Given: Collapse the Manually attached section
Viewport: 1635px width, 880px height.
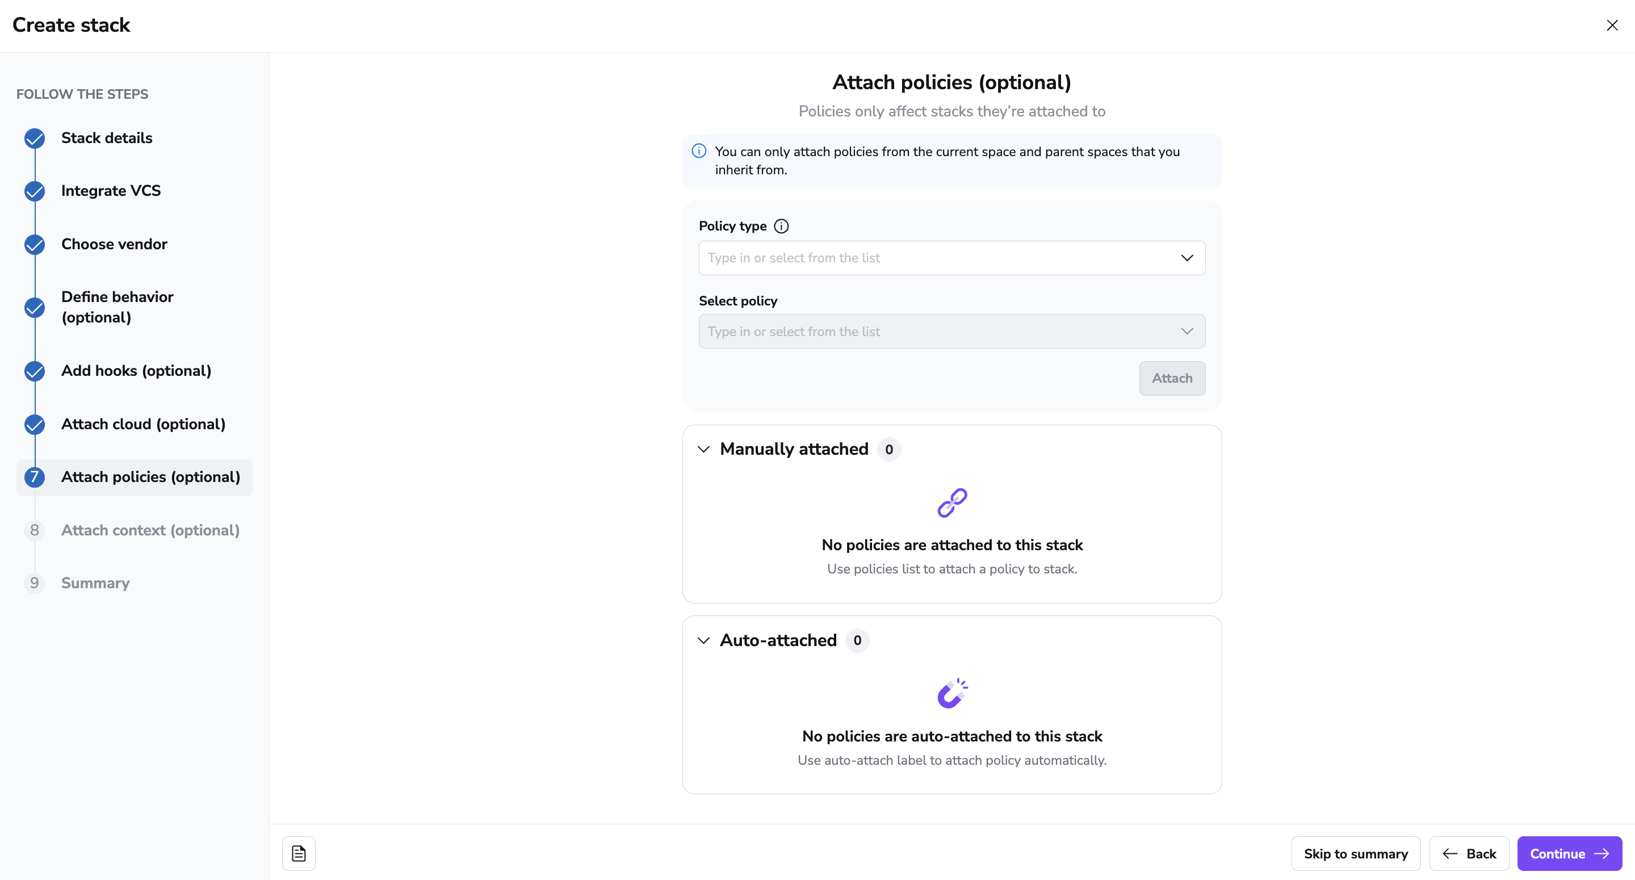Looking at the screenshot, I should pos(703,450).
